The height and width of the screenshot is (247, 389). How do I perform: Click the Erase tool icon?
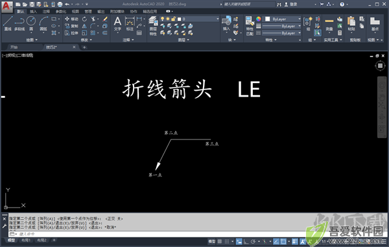(x=105, y=19)
